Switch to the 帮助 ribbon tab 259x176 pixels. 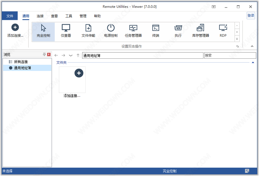[x=97, y=16]
